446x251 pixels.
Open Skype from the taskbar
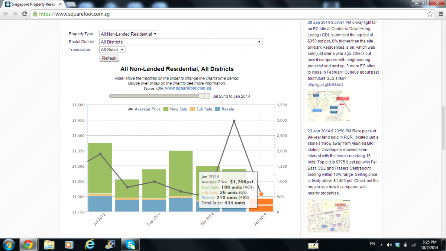[130, 244]
